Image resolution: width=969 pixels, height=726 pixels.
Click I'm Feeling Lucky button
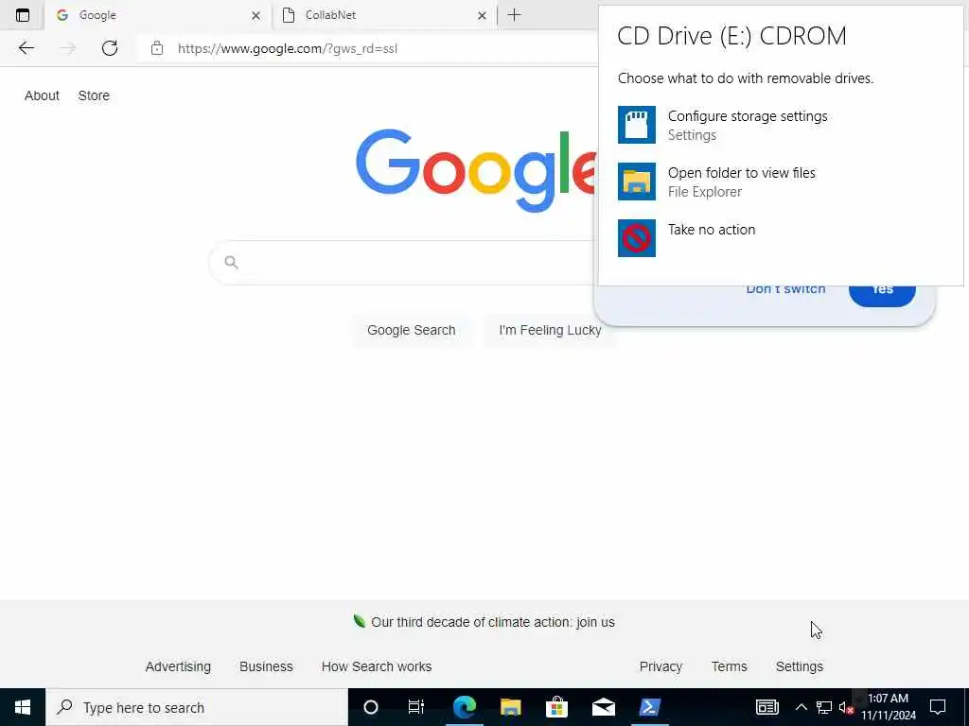coord(550,330)
